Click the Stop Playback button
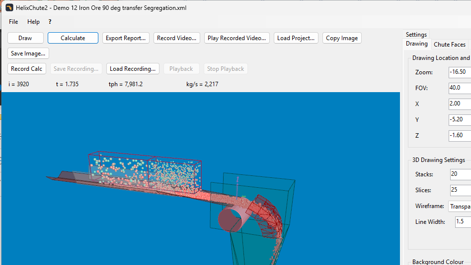This screenshot has height=265, width=471. [226, 68]
